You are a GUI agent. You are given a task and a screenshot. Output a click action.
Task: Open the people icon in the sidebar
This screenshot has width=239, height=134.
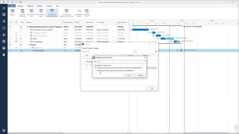(4, 35)
